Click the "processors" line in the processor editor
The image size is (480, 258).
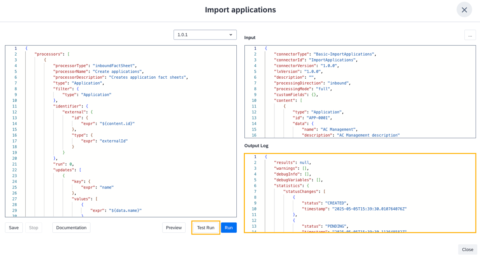click(52, 54)
